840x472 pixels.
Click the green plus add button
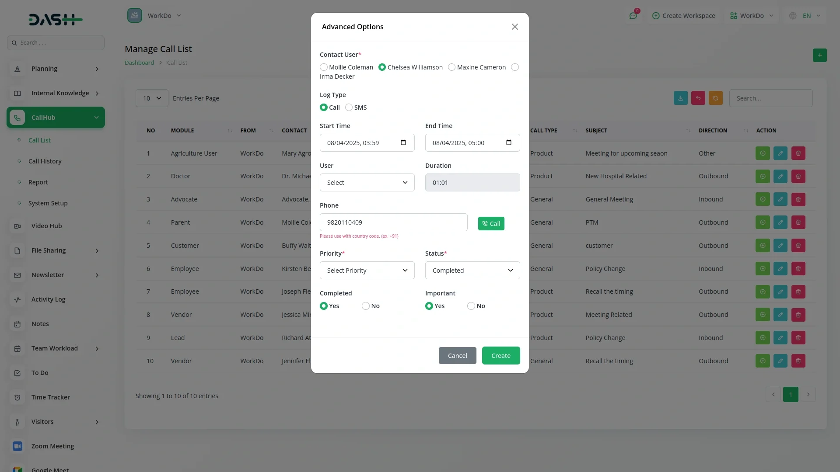(819, 55)
